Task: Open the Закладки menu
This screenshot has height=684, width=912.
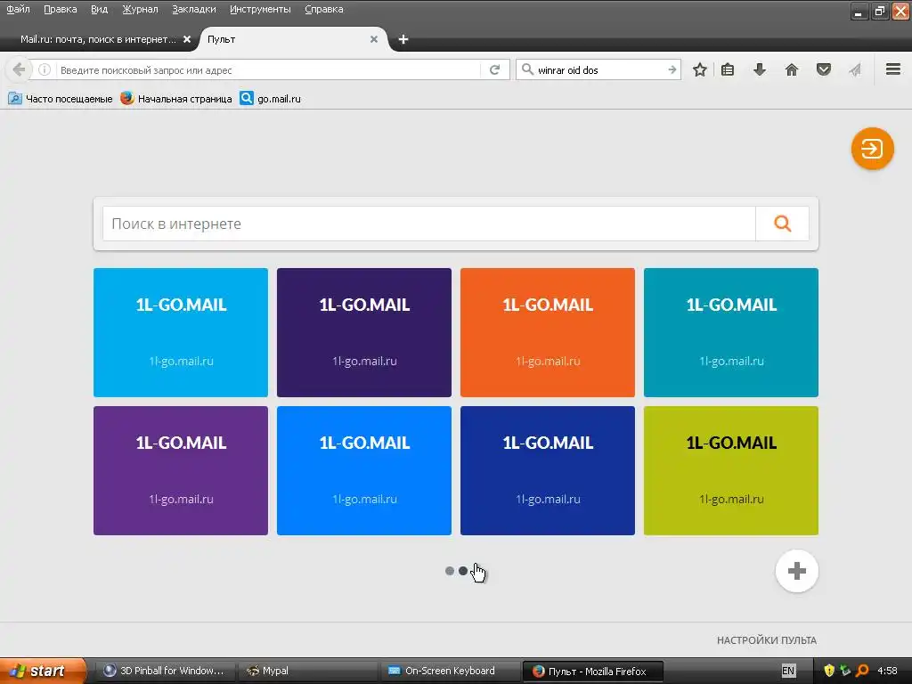Action: pos(193,9)
